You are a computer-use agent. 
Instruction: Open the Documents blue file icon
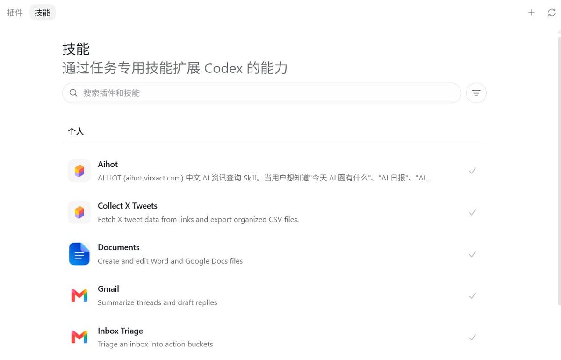(79, 254)
